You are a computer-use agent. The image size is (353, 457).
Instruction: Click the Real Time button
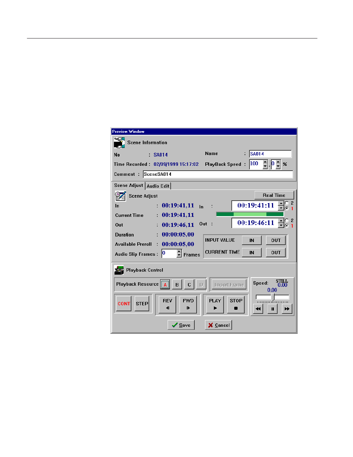click(x=274, y=195)
